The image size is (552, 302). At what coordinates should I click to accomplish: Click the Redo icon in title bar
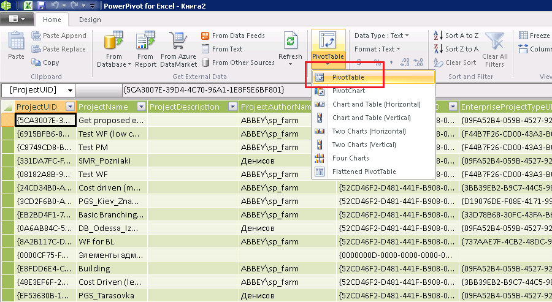(x=74, y=6)
